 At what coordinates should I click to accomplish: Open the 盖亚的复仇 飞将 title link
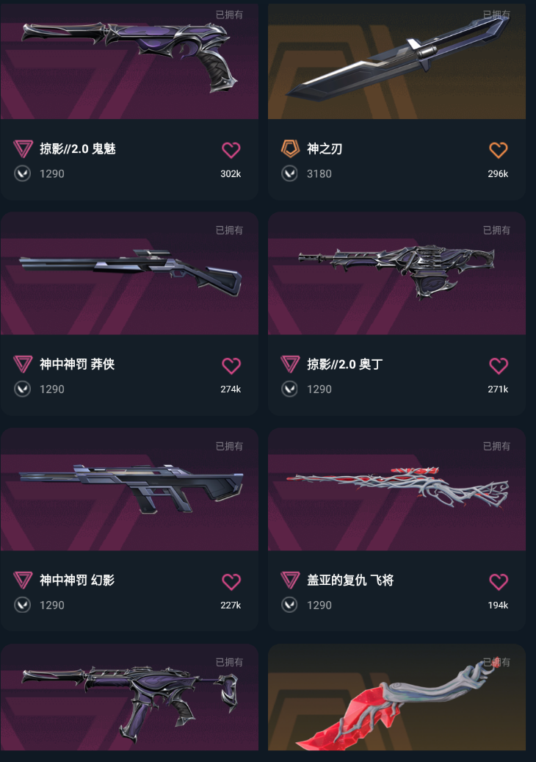[x=350, y=580]
